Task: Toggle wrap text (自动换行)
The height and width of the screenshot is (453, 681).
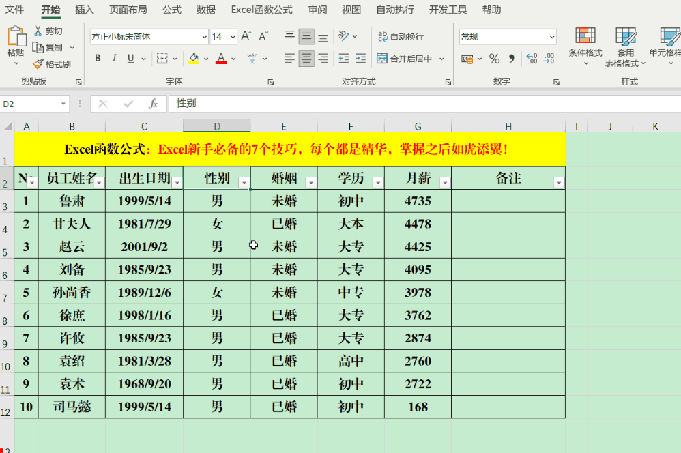Action: click(401, 36)
